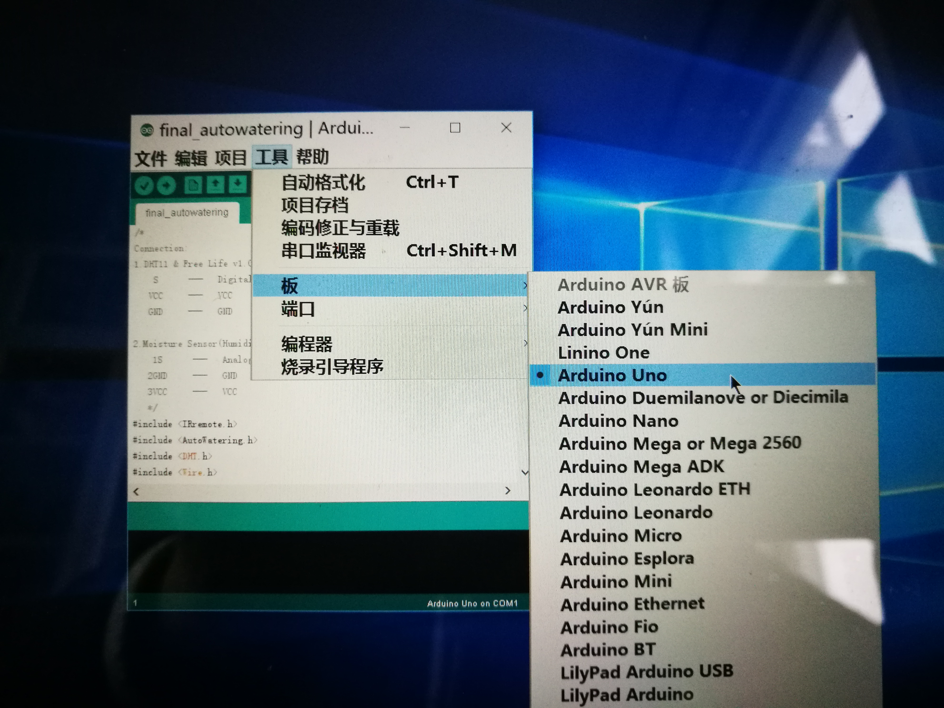Click the Open sketch (up arrow) icon

click(x=216, y=184)
